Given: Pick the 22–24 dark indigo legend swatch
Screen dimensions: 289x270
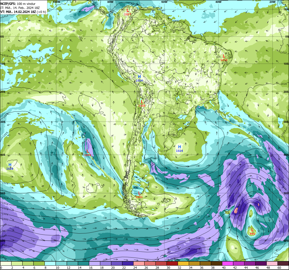Looking at the screenshot, I should click(128, 263).
